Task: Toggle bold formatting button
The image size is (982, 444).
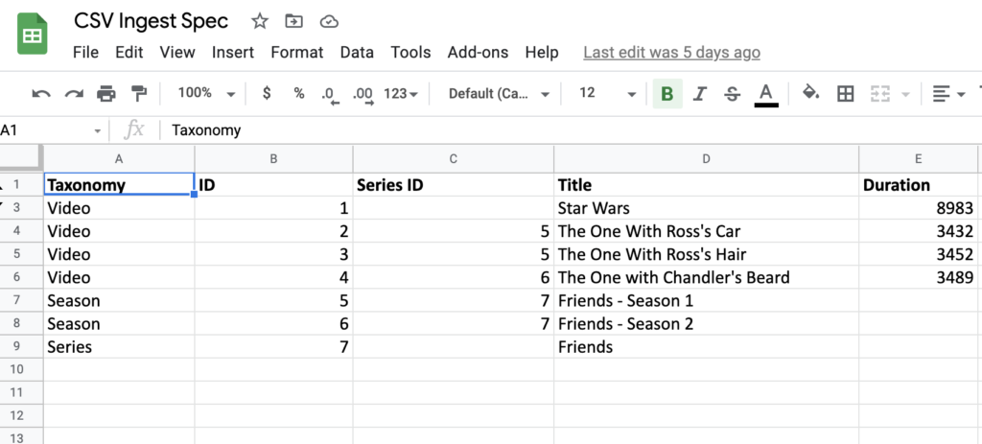Action: click(666, 93)
